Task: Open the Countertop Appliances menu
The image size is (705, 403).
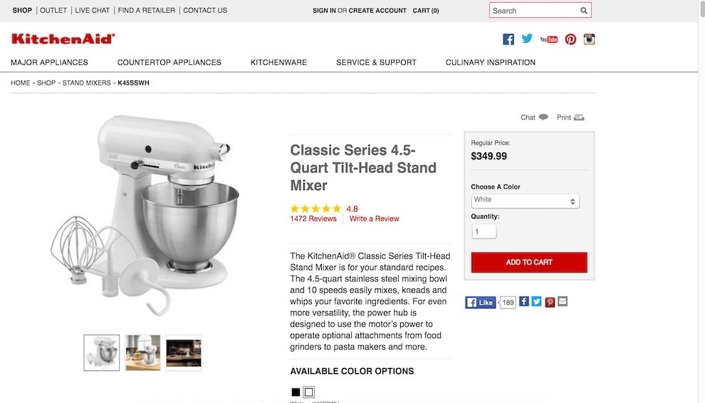Action: [x=169, y=63]
